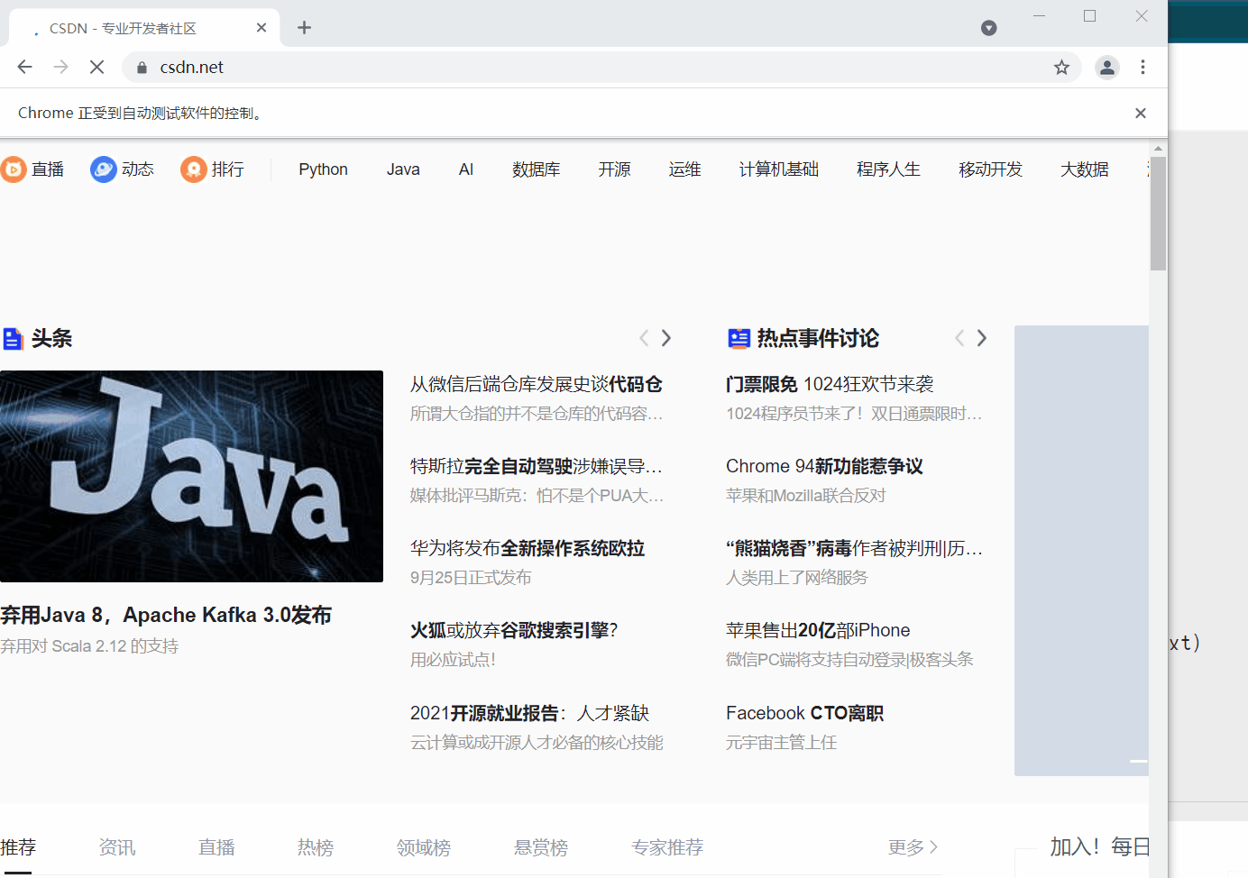
Task: Open Chrome's three-dot menu
Action: (x=1142, y=67)
